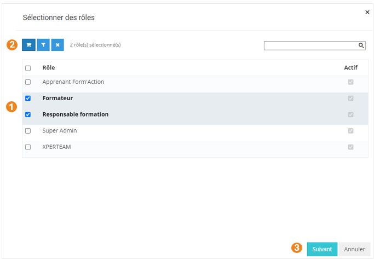The height and width of the screenshot is (259, 374).
Task: Clear selection with the blue X icon
Action: pos(57,45)
